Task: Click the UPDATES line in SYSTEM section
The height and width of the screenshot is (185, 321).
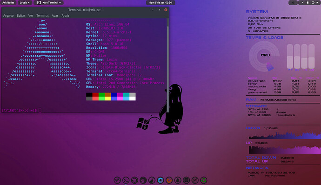Action: tap(258, 31)
